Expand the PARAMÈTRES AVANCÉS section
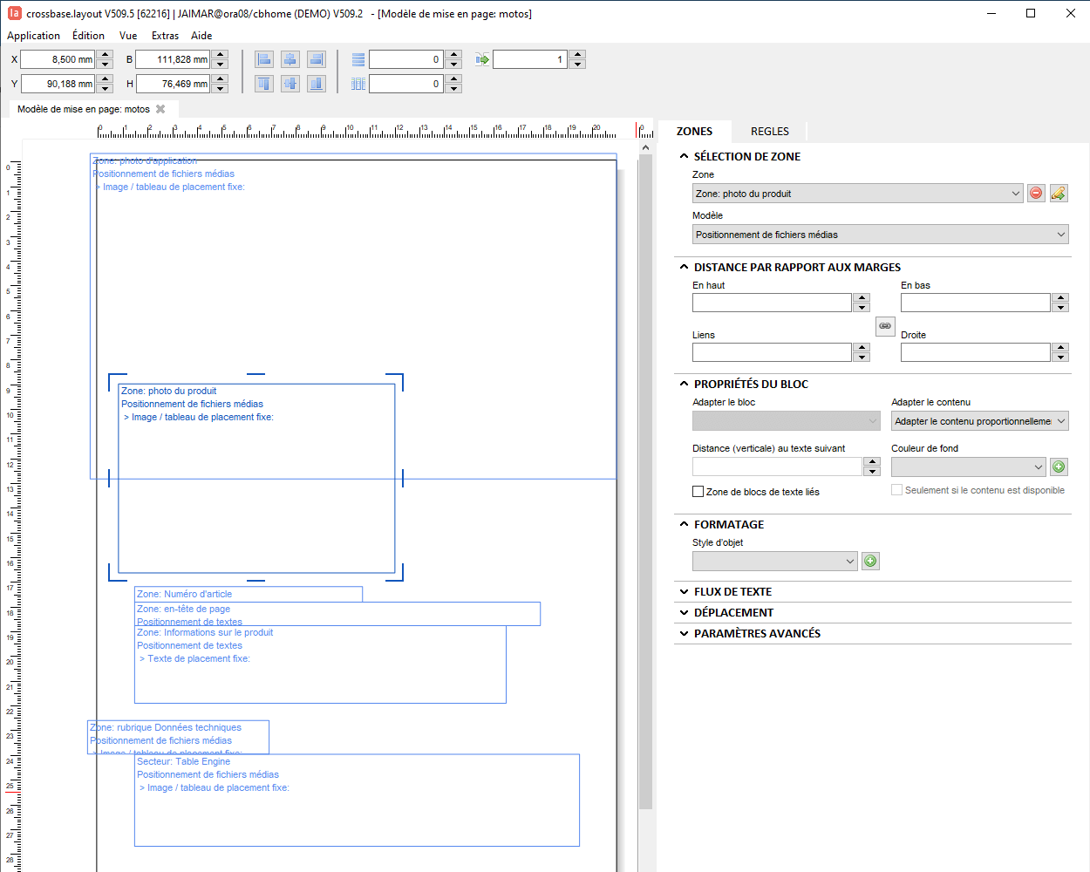This screenshot has height=872, width=1090. 685,633
